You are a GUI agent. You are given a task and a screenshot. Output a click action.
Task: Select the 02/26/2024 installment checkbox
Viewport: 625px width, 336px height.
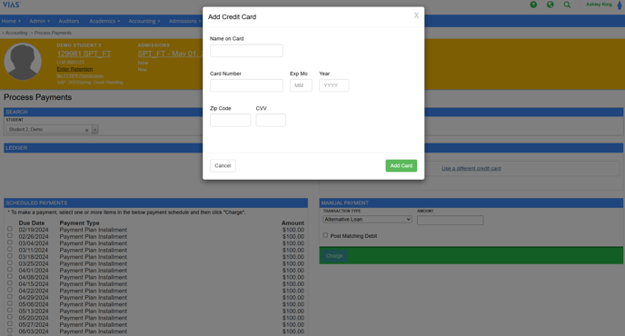tap(10, 235)
